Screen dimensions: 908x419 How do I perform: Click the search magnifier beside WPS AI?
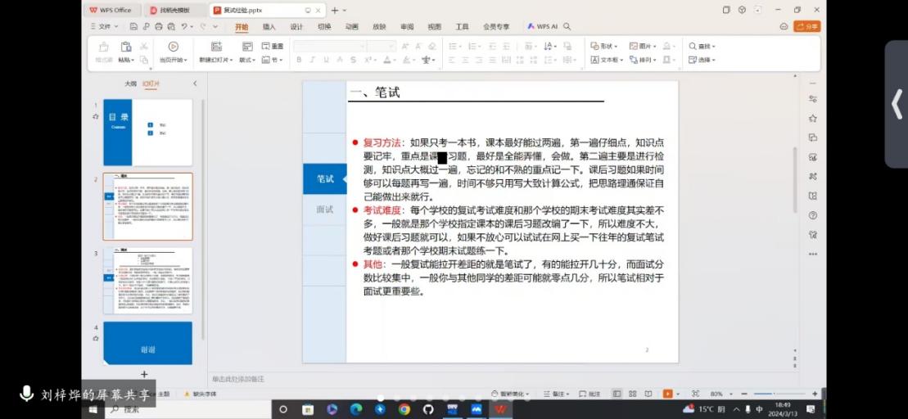(x=567, y=26)
